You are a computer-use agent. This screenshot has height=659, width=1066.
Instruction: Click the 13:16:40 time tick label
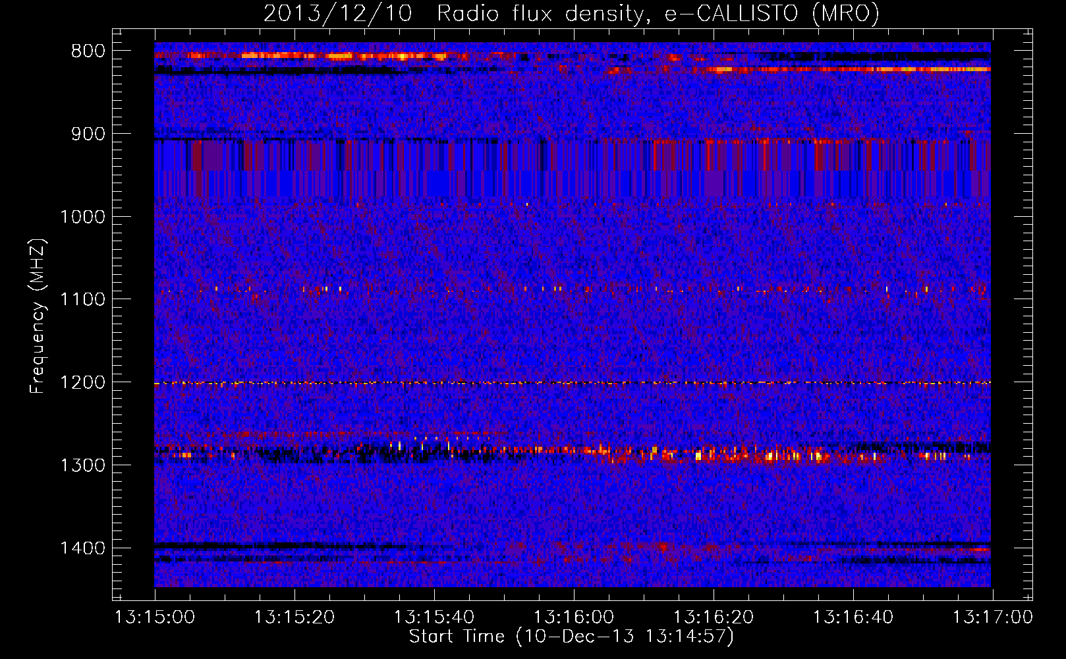click(x=853, y=617)
